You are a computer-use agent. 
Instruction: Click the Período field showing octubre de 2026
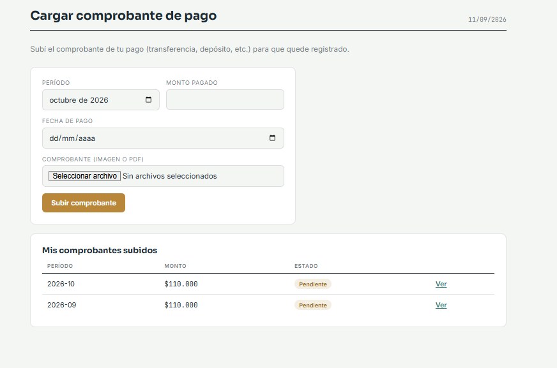point(101,100)
